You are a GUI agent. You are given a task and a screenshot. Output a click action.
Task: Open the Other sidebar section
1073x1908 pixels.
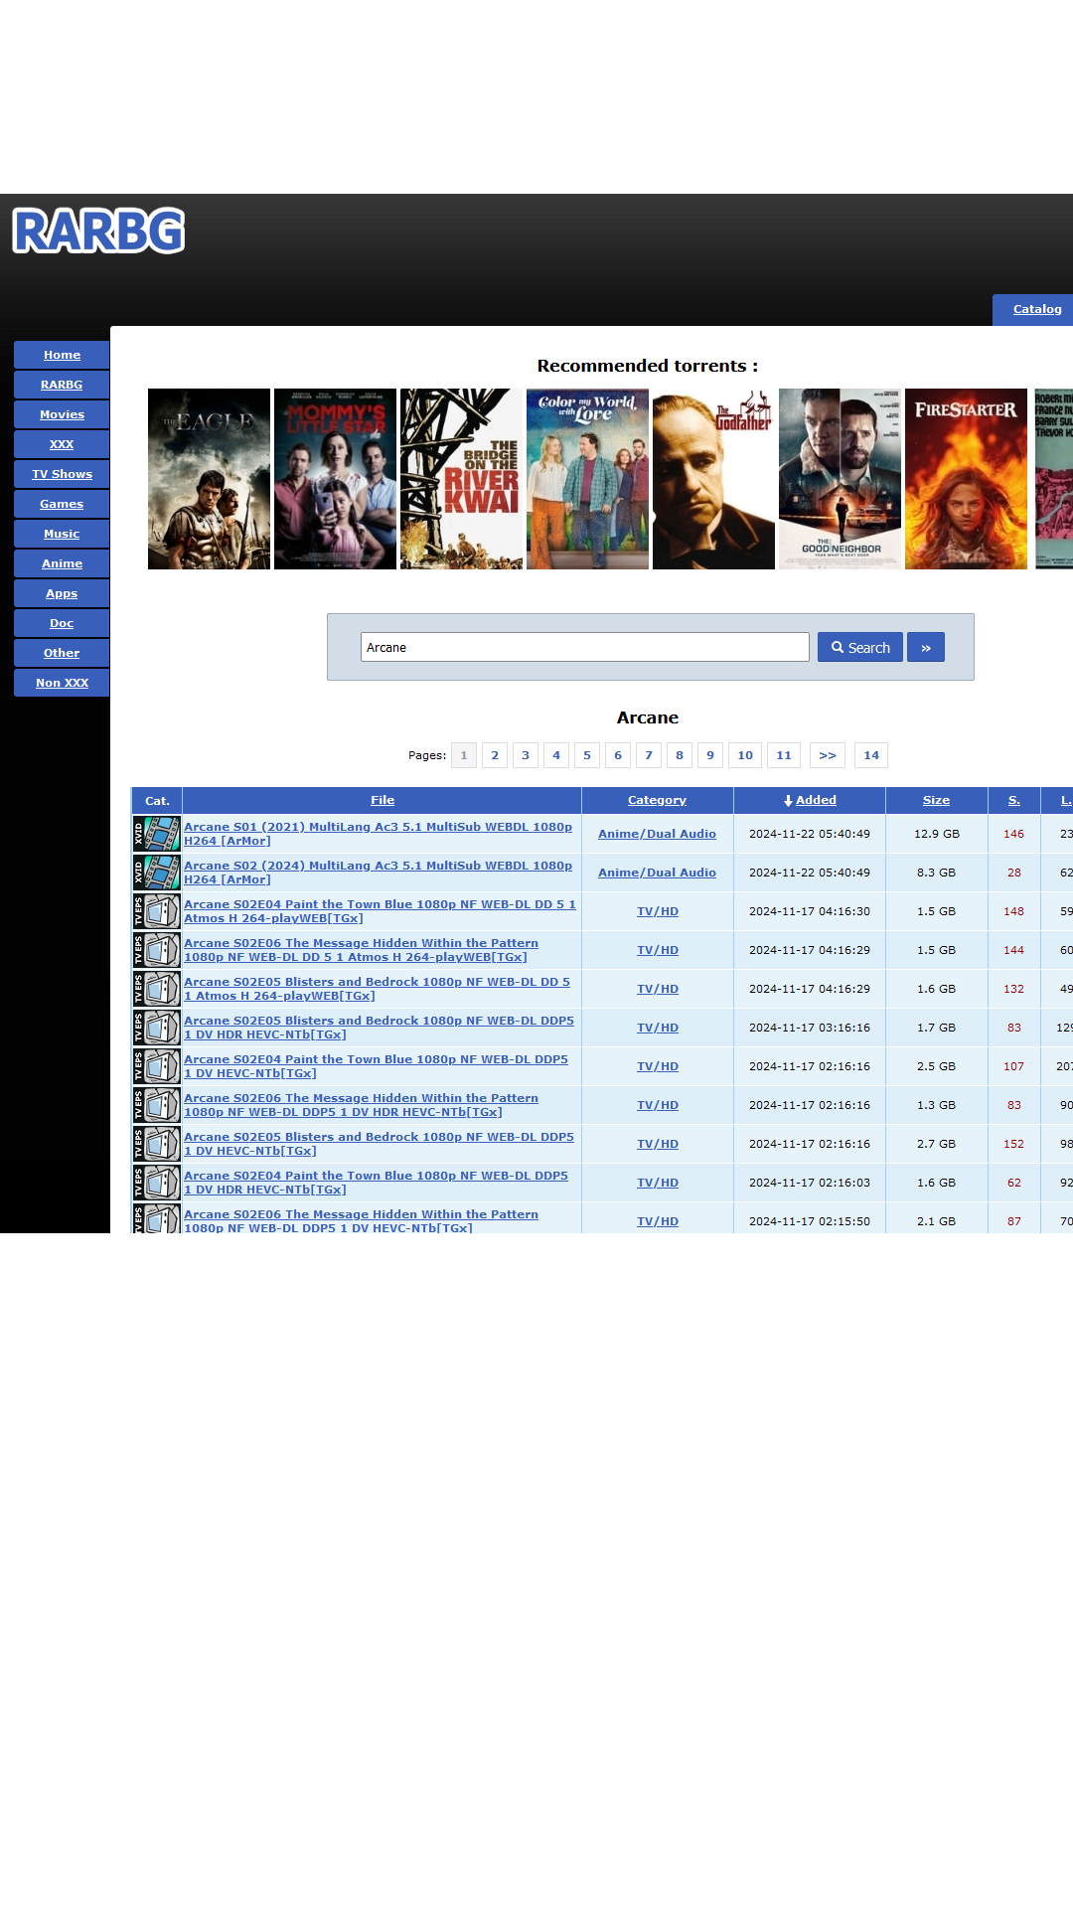62,653
